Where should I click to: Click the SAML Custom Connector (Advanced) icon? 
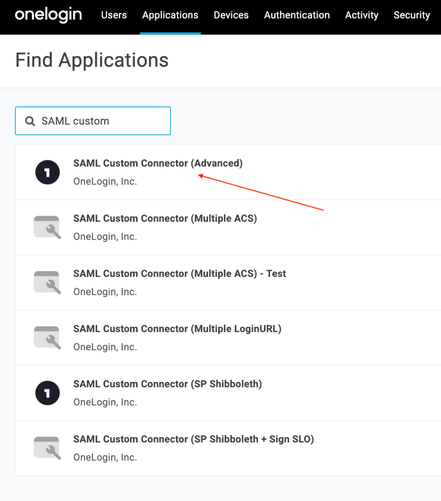pos(48,172)
